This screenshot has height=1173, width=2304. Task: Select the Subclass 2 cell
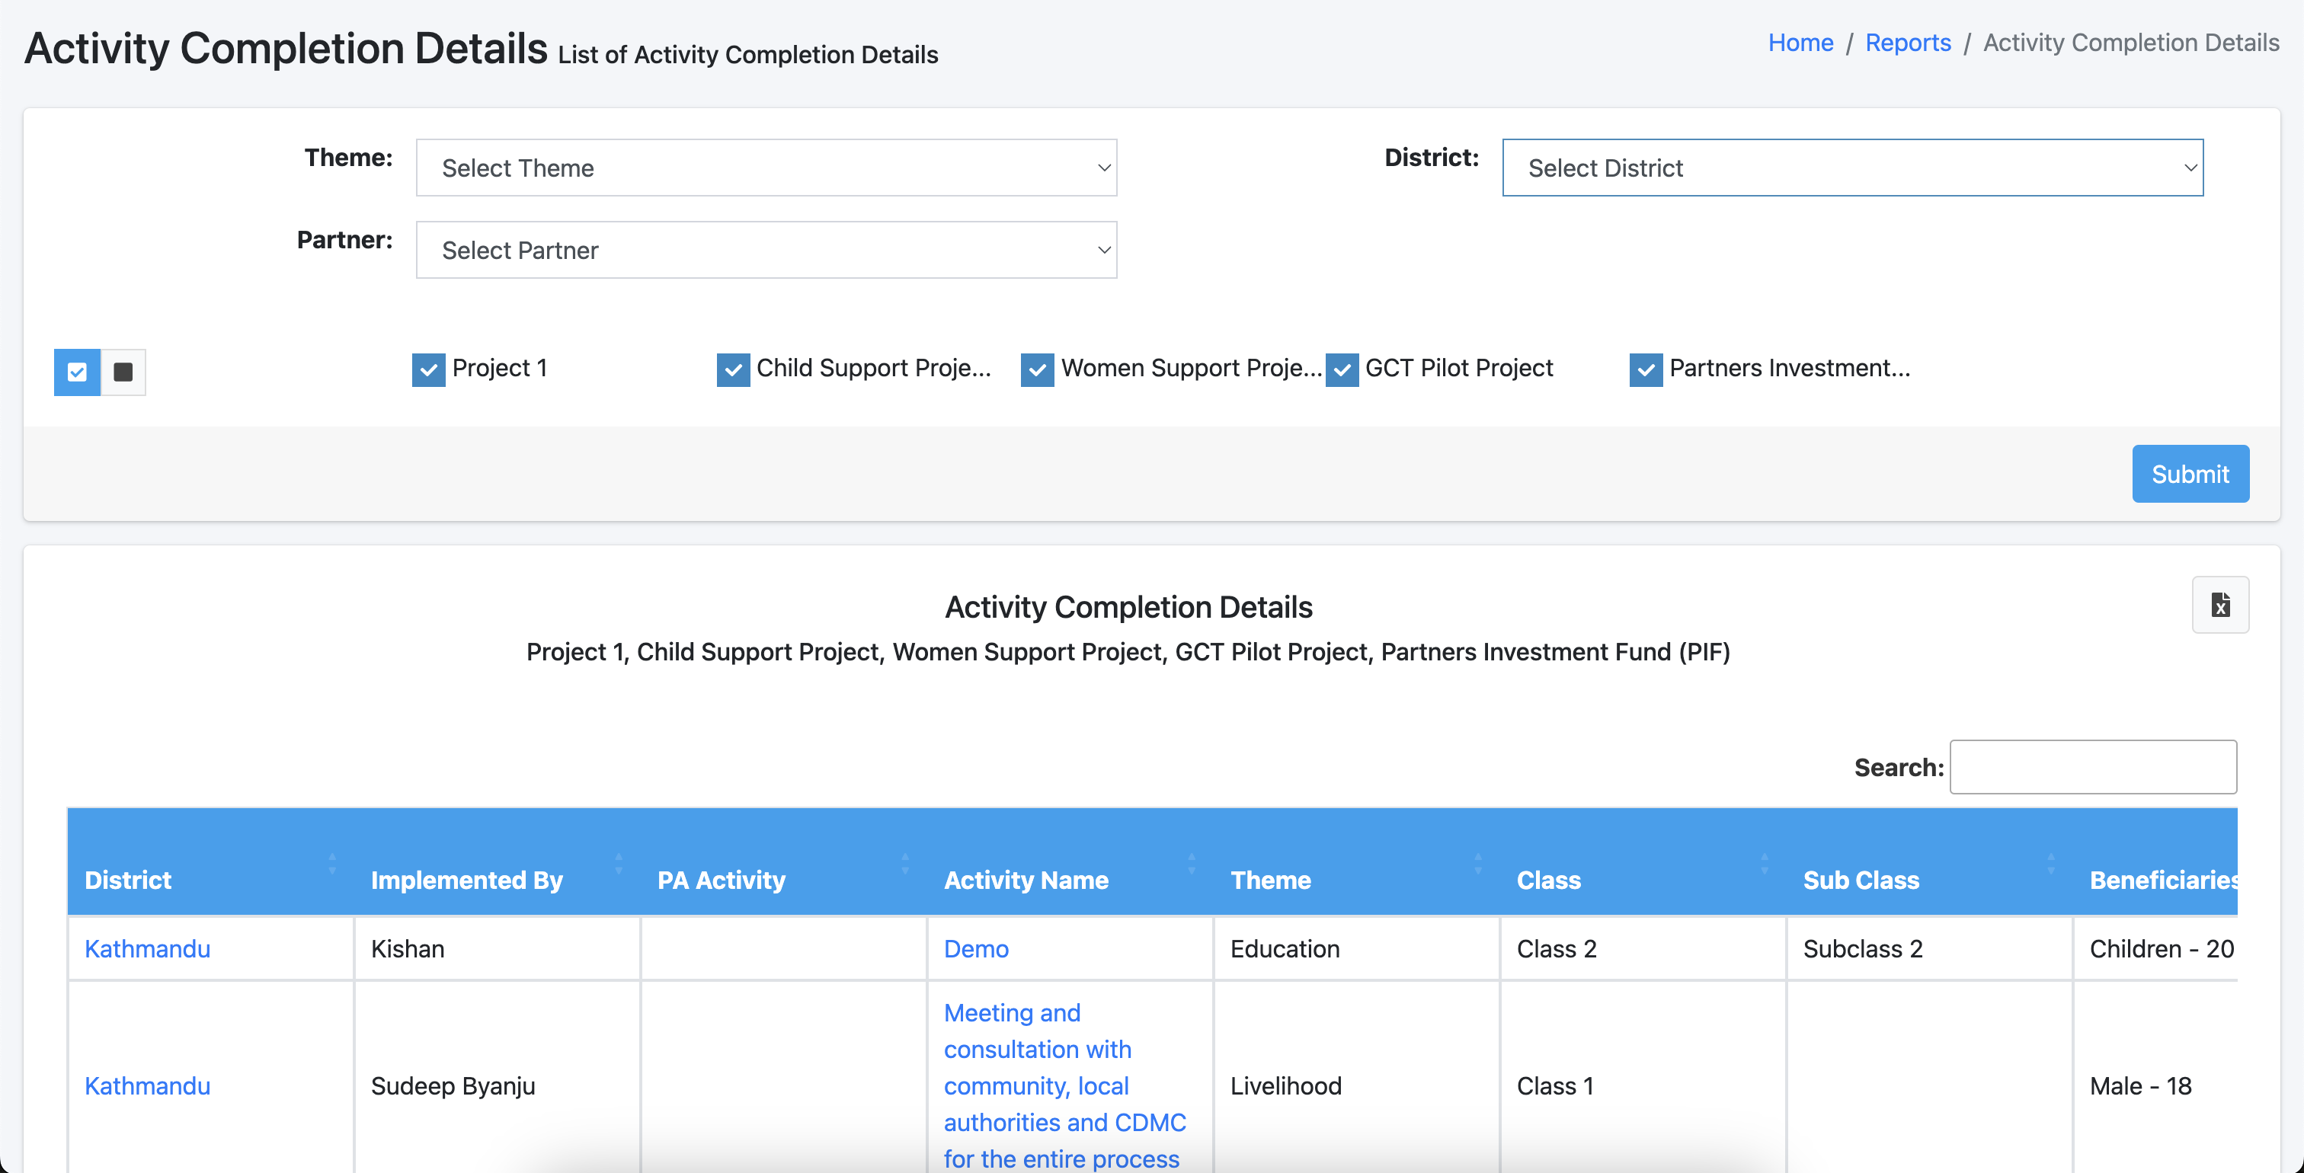(1929, 948)
